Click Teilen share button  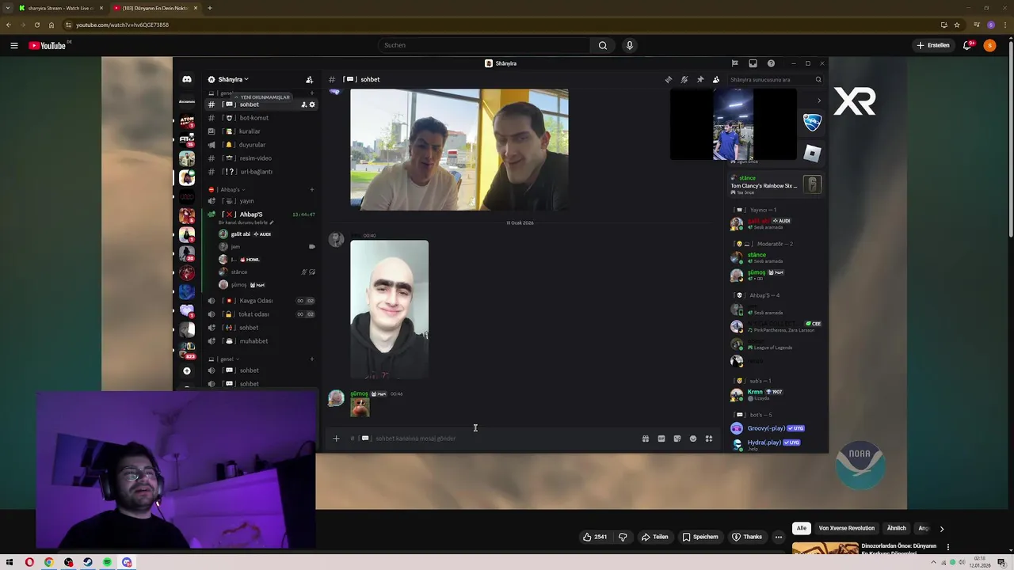655,537
